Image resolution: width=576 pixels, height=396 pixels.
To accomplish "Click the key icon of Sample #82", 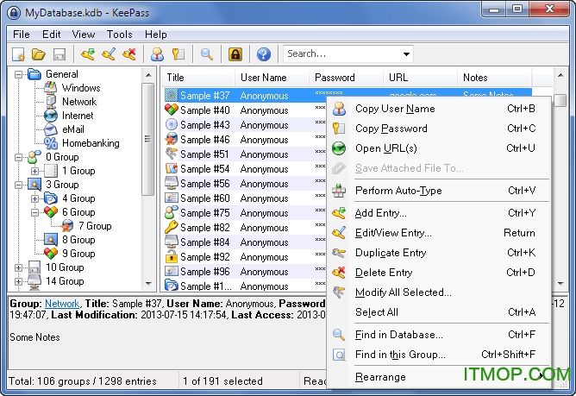I will 172,227.
